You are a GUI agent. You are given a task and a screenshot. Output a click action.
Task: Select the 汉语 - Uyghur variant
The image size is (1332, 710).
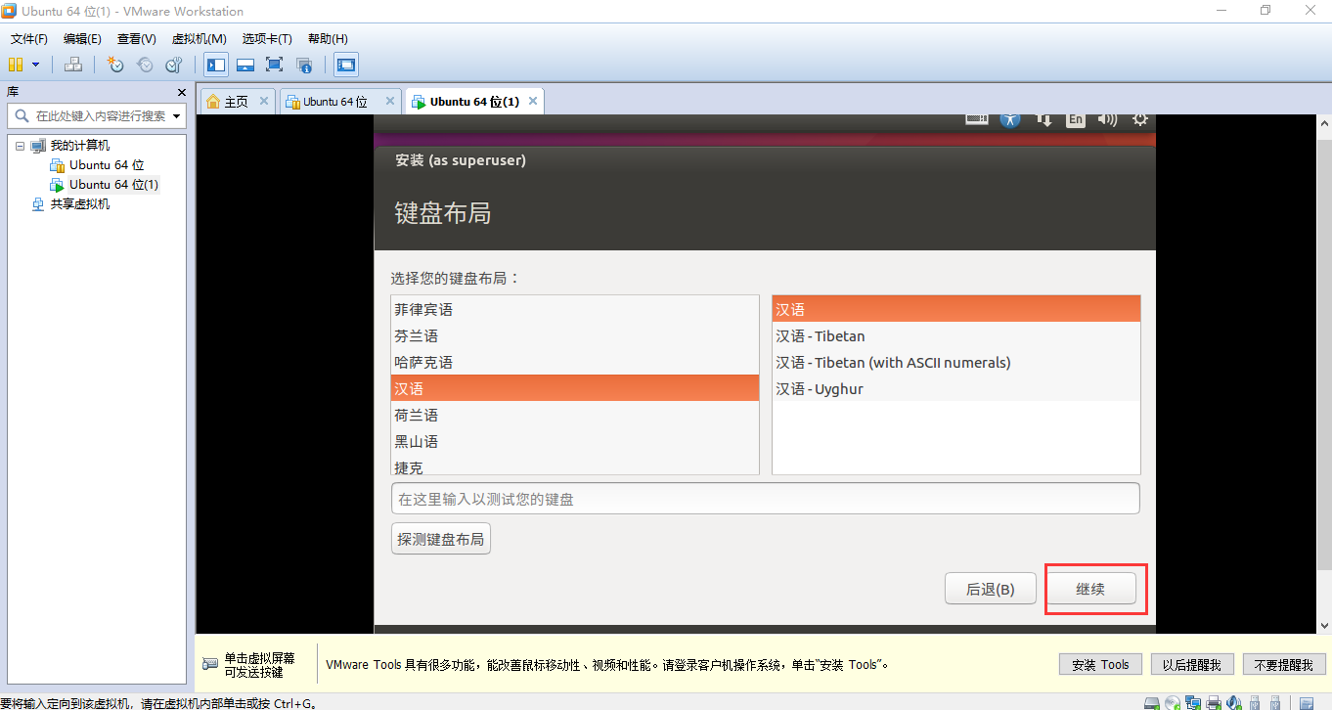pos(956,389)
